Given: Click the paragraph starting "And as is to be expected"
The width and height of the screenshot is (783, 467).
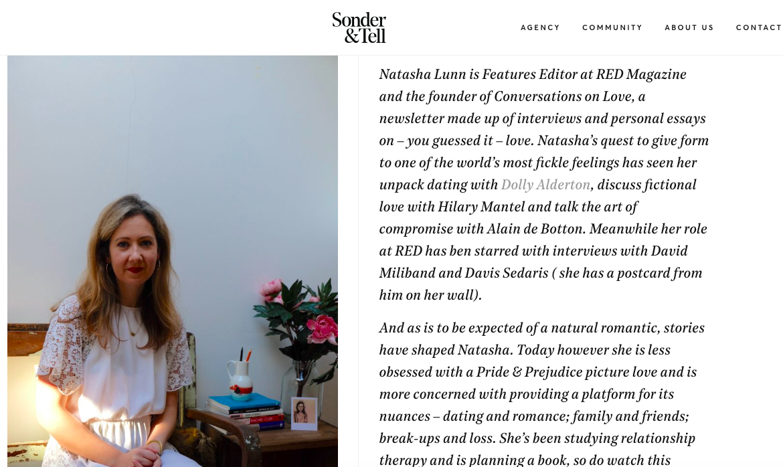Looking at the screenshot, I should (542, 393).
